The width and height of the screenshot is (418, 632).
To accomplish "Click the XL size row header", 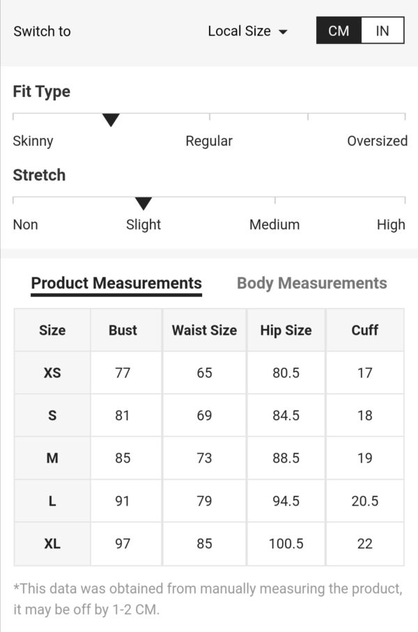I will pyautogui.click(x=52, y=544).
